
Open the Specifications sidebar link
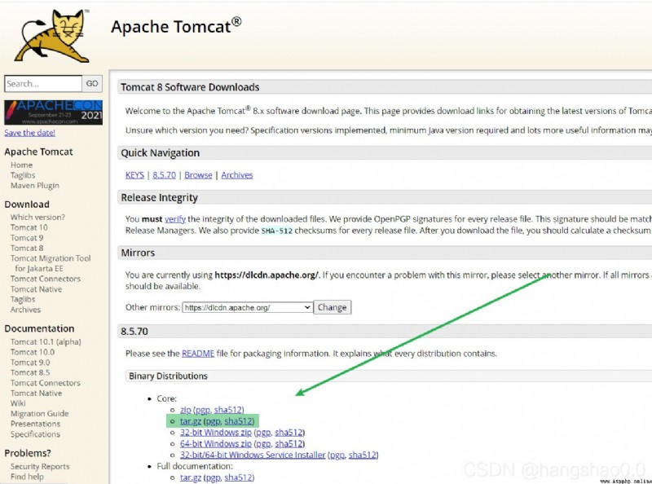click(x=35, y=434)
